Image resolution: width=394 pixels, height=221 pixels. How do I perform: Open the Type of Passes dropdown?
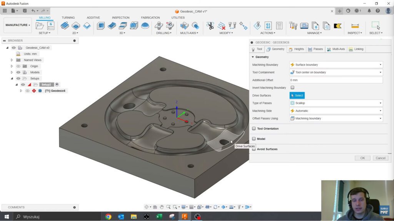click(x=336, y=103)
